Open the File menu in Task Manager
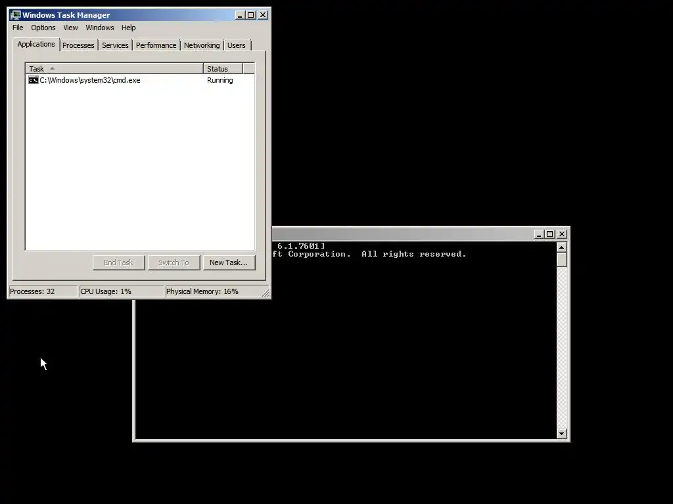This screenshot has height=504, width=673. pyautogui.click(x=18, y=28)
